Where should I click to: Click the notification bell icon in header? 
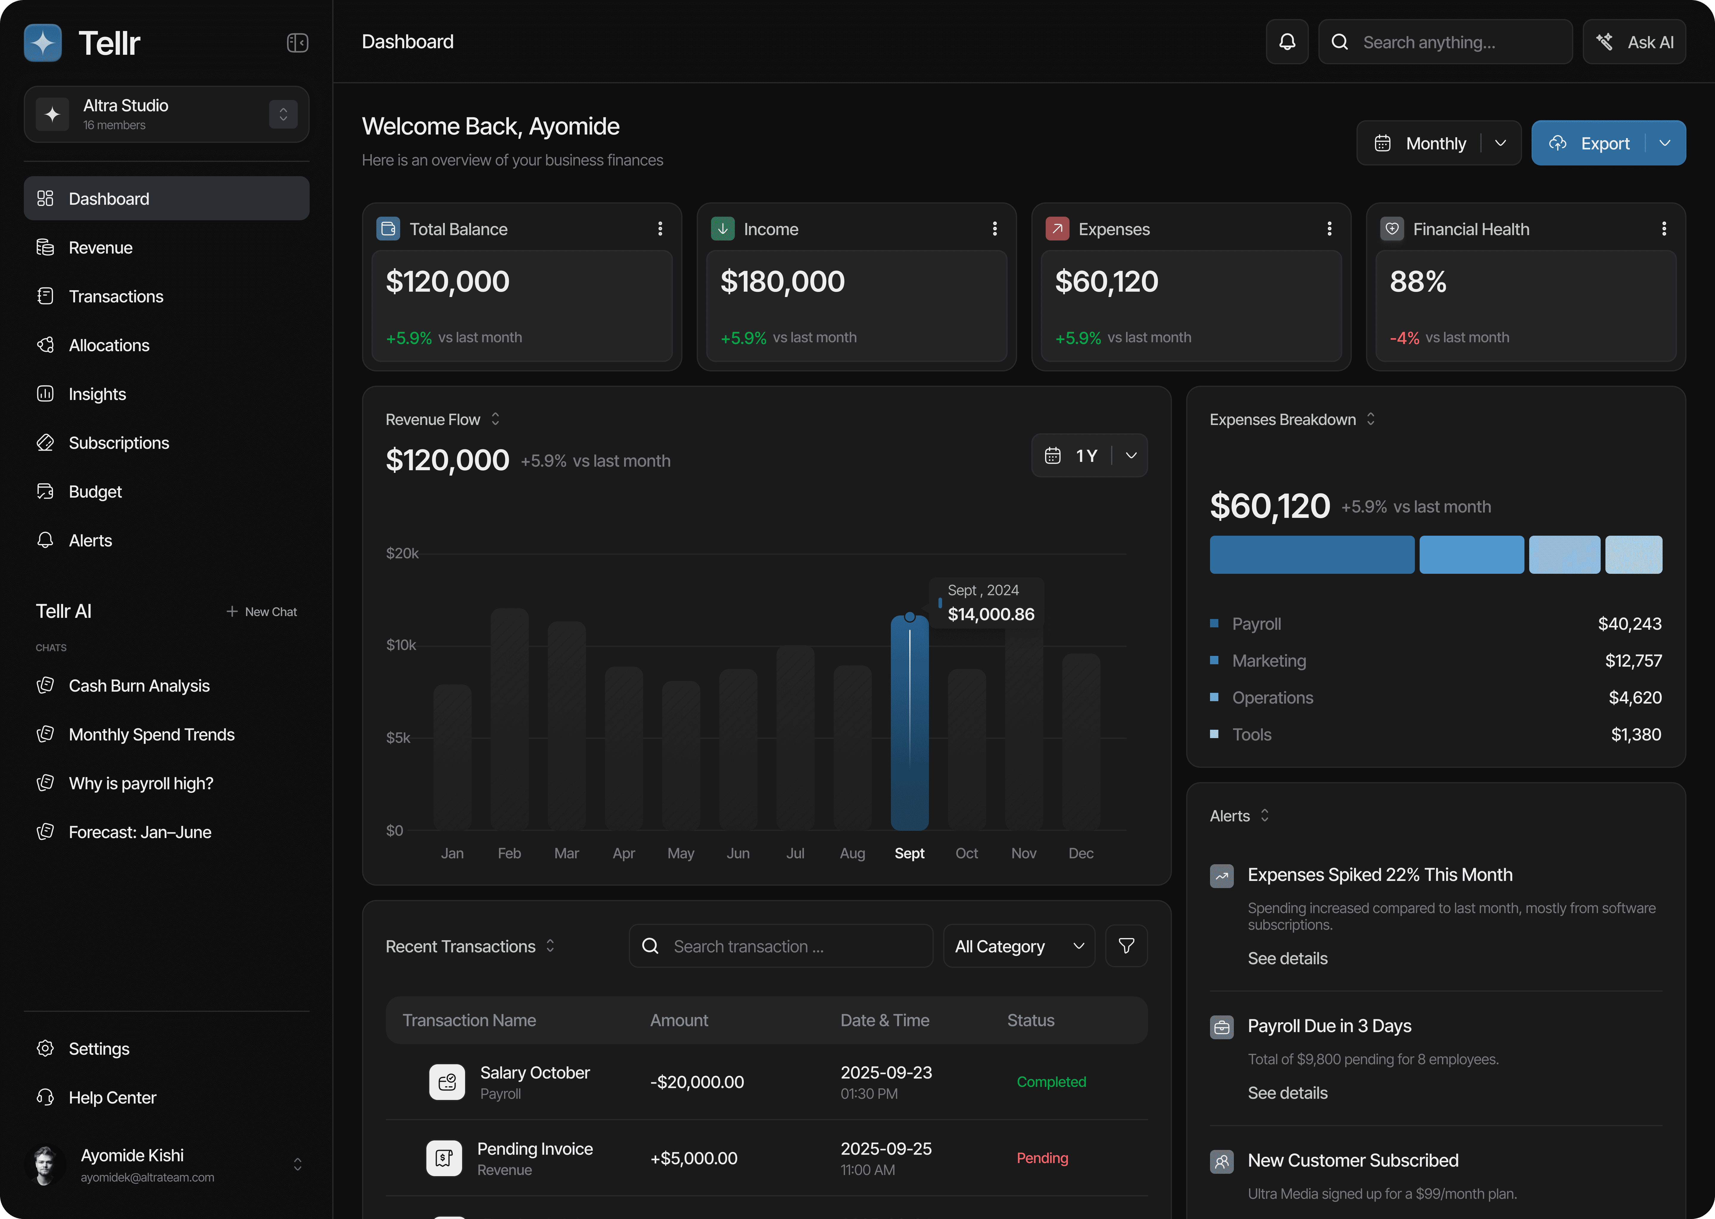(x=1287, y=42)
